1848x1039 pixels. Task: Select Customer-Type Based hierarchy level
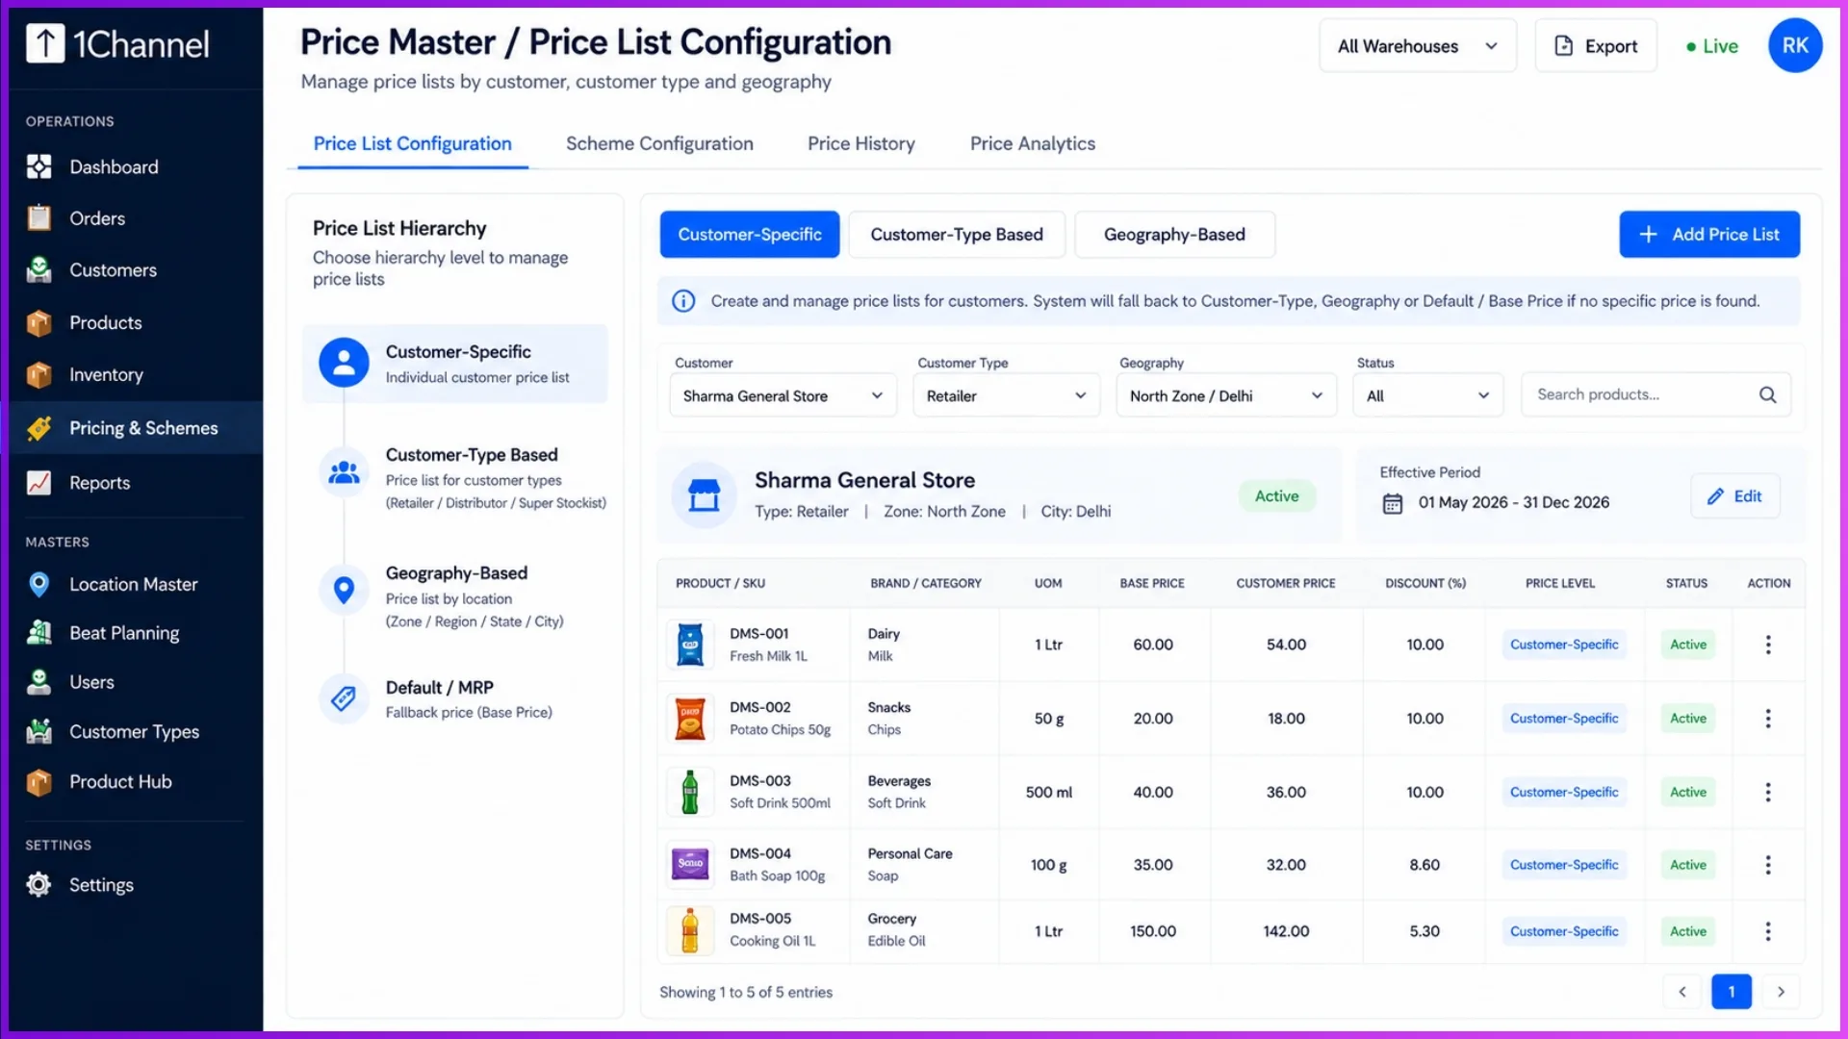point(463,478)
